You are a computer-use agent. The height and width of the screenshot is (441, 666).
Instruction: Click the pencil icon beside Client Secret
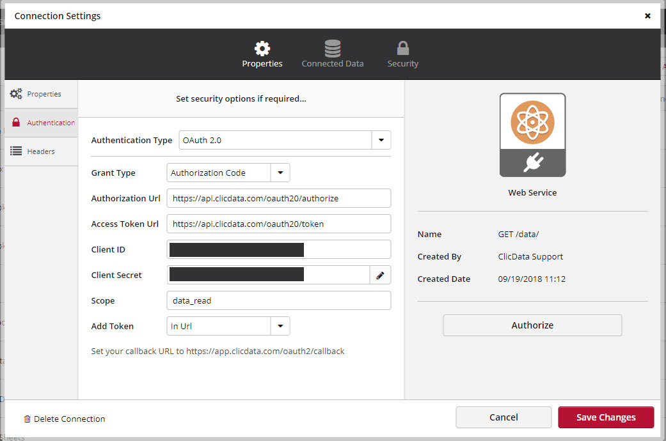point(380,275)
